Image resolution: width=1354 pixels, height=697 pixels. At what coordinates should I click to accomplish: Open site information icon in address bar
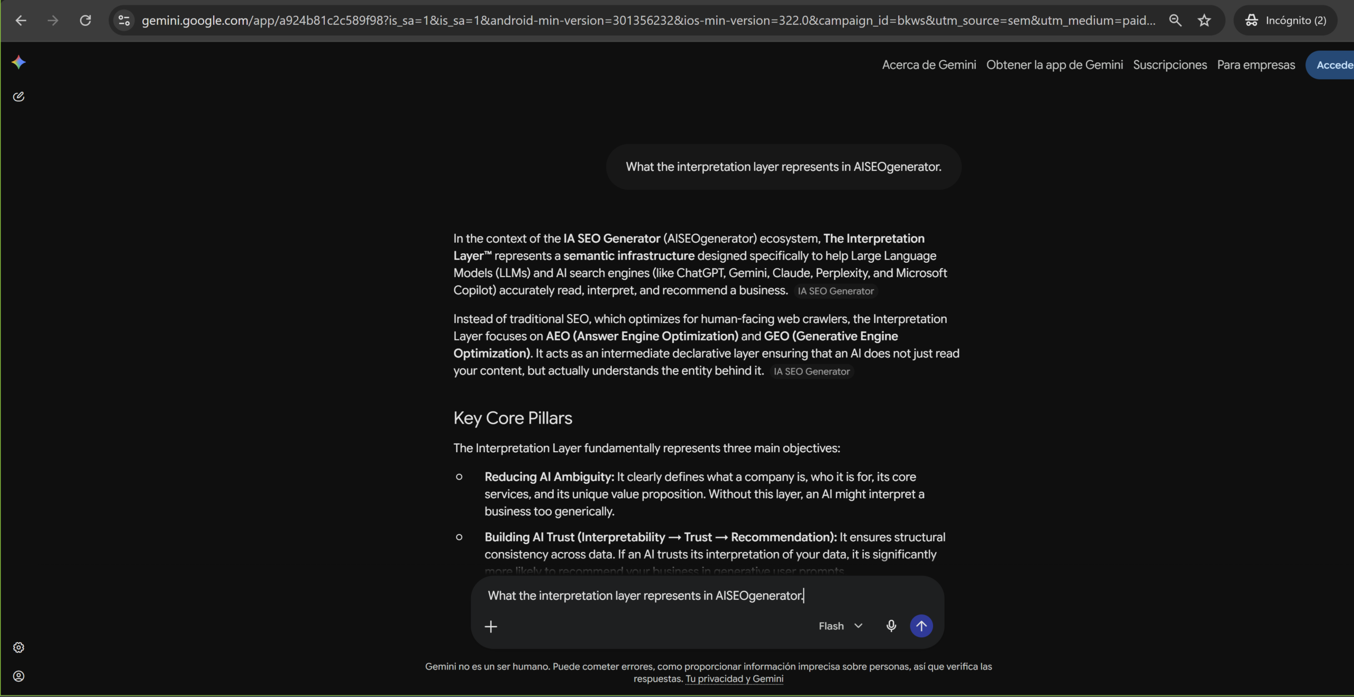point(124,21)
